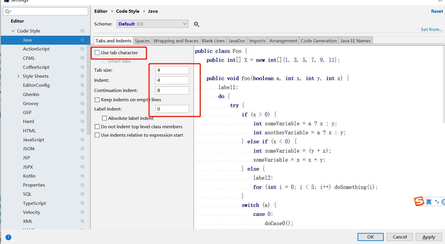Click the icon beside JavaScript entry

82,140
